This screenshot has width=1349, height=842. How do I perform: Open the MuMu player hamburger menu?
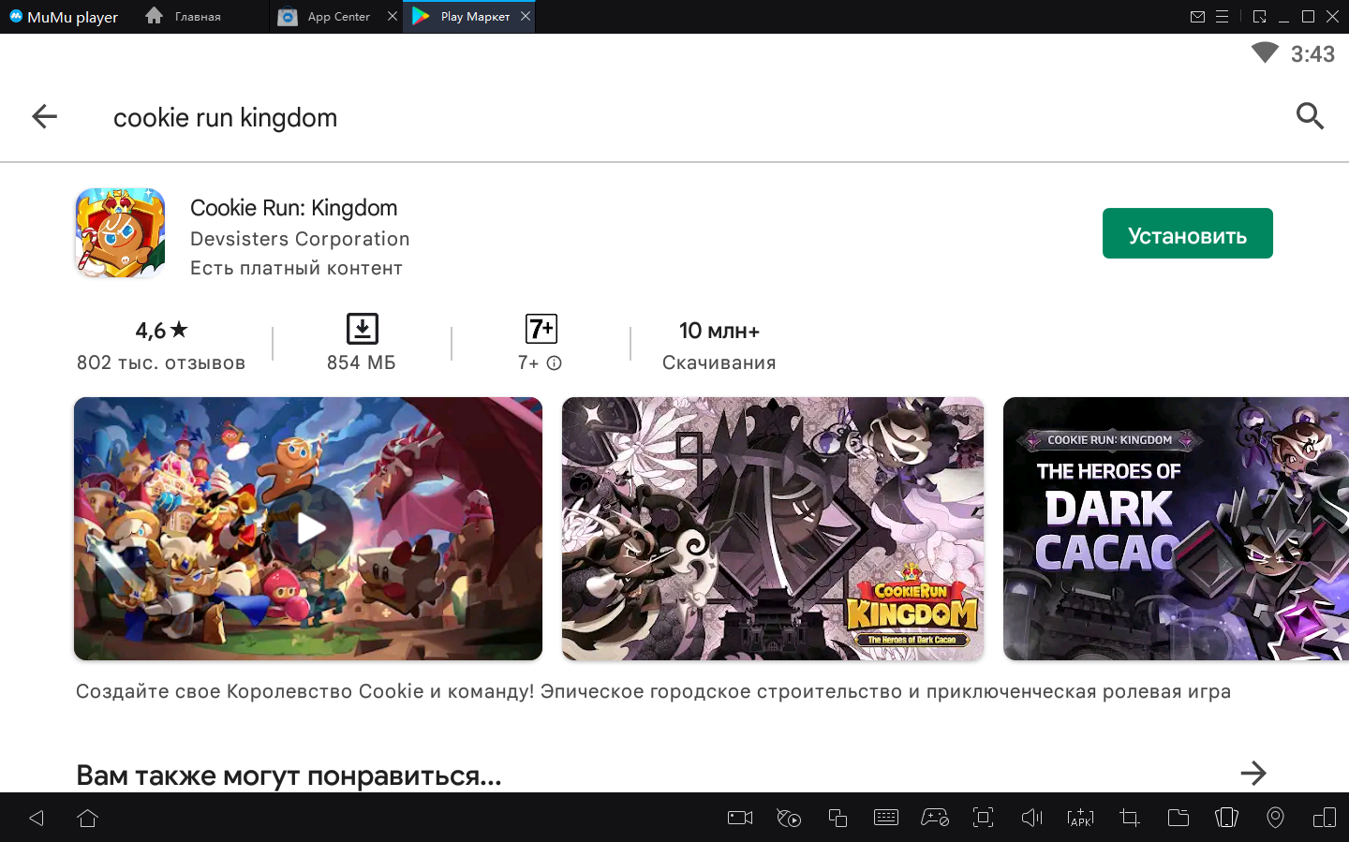(1223, 17)
